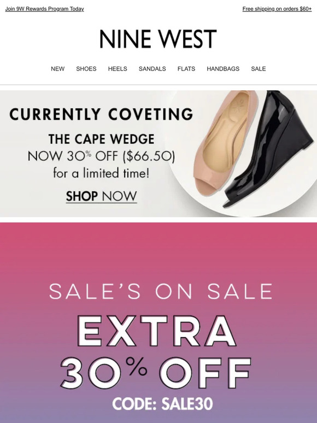Go to the HEELS section
Image resolution: width=317 pixels, height=423 pixels.
118,69
